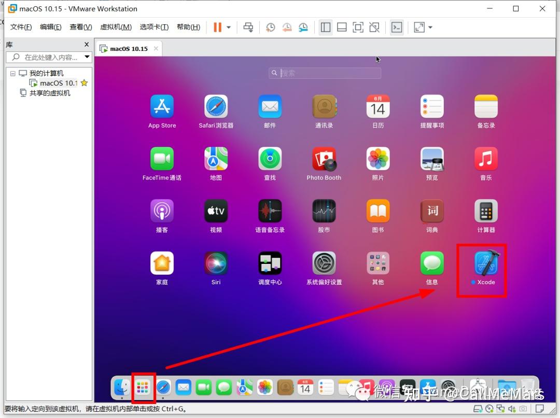
Task: Click FaceTime icon in the Dock
Action: point(204,387)
